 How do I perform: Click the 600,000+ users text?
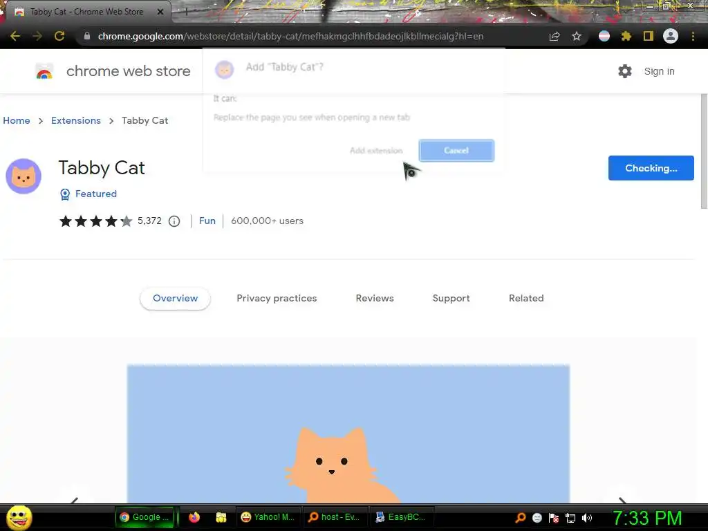268,221
